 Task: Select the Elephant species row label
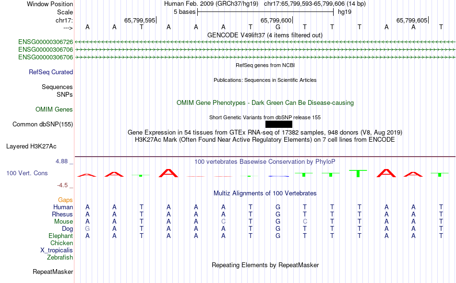tap(61, 236)
